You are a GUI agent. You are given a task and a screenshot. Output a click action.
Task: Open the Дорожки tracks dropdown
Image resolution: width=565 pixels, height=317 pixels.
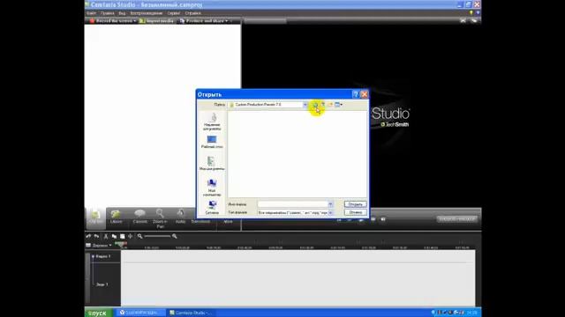click(99, 246)
